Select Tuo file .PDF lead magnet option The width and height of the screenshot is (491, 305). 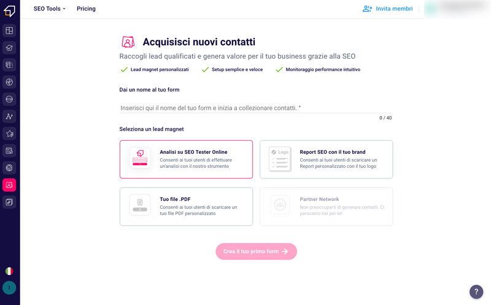[187, 206]
